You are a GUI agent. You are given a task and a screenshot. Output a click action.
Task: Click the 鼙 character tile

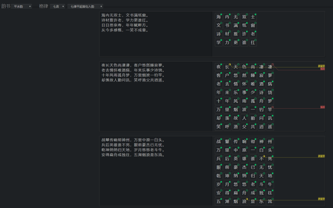coord(227,142)
